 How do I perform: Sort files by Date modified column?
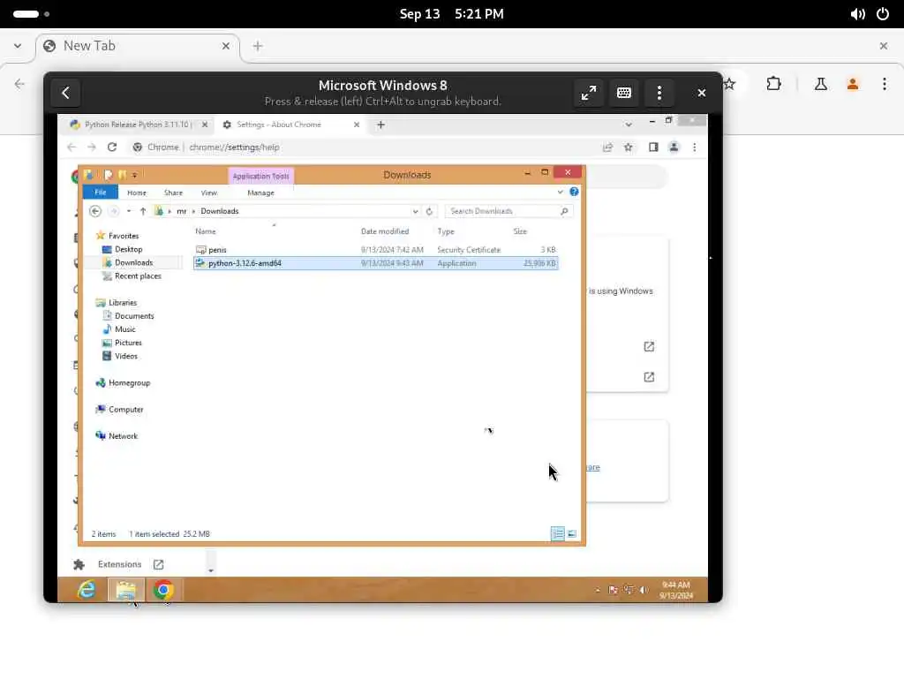click(x=385, y=231)
